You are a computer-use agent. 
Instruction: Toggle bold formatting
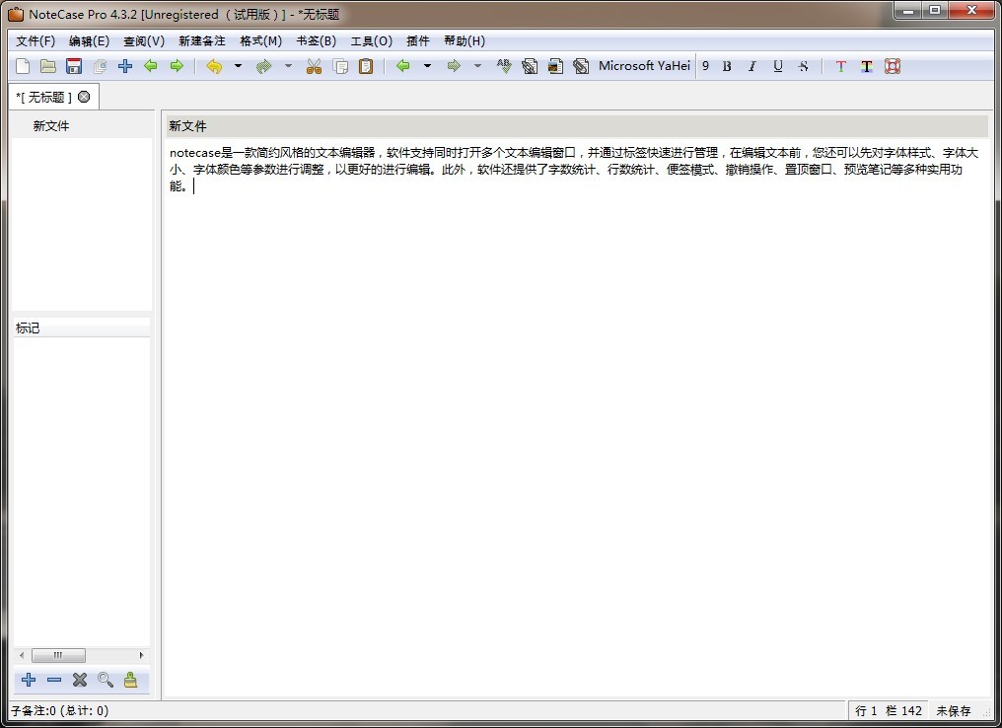coord(727,66)
